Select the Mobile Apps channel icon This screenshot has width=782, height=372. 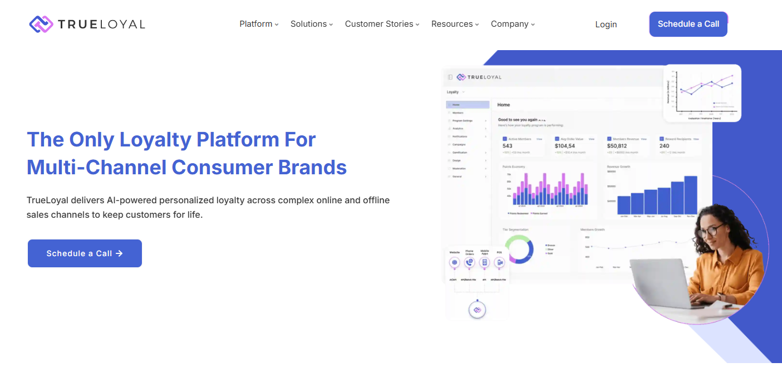point(485,262)
